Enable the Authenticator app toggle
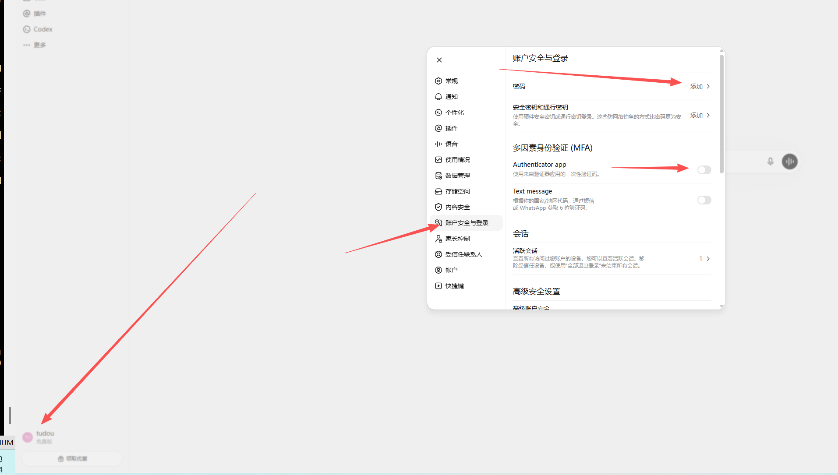The image size is (838, 475). coord(704,170)
